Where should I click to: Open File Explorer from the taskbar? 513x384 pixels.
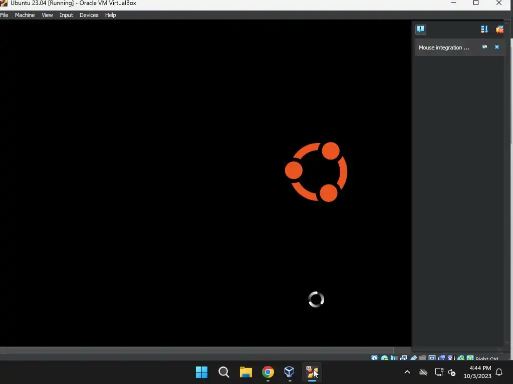pyautogui.click(x=245, y=372)
